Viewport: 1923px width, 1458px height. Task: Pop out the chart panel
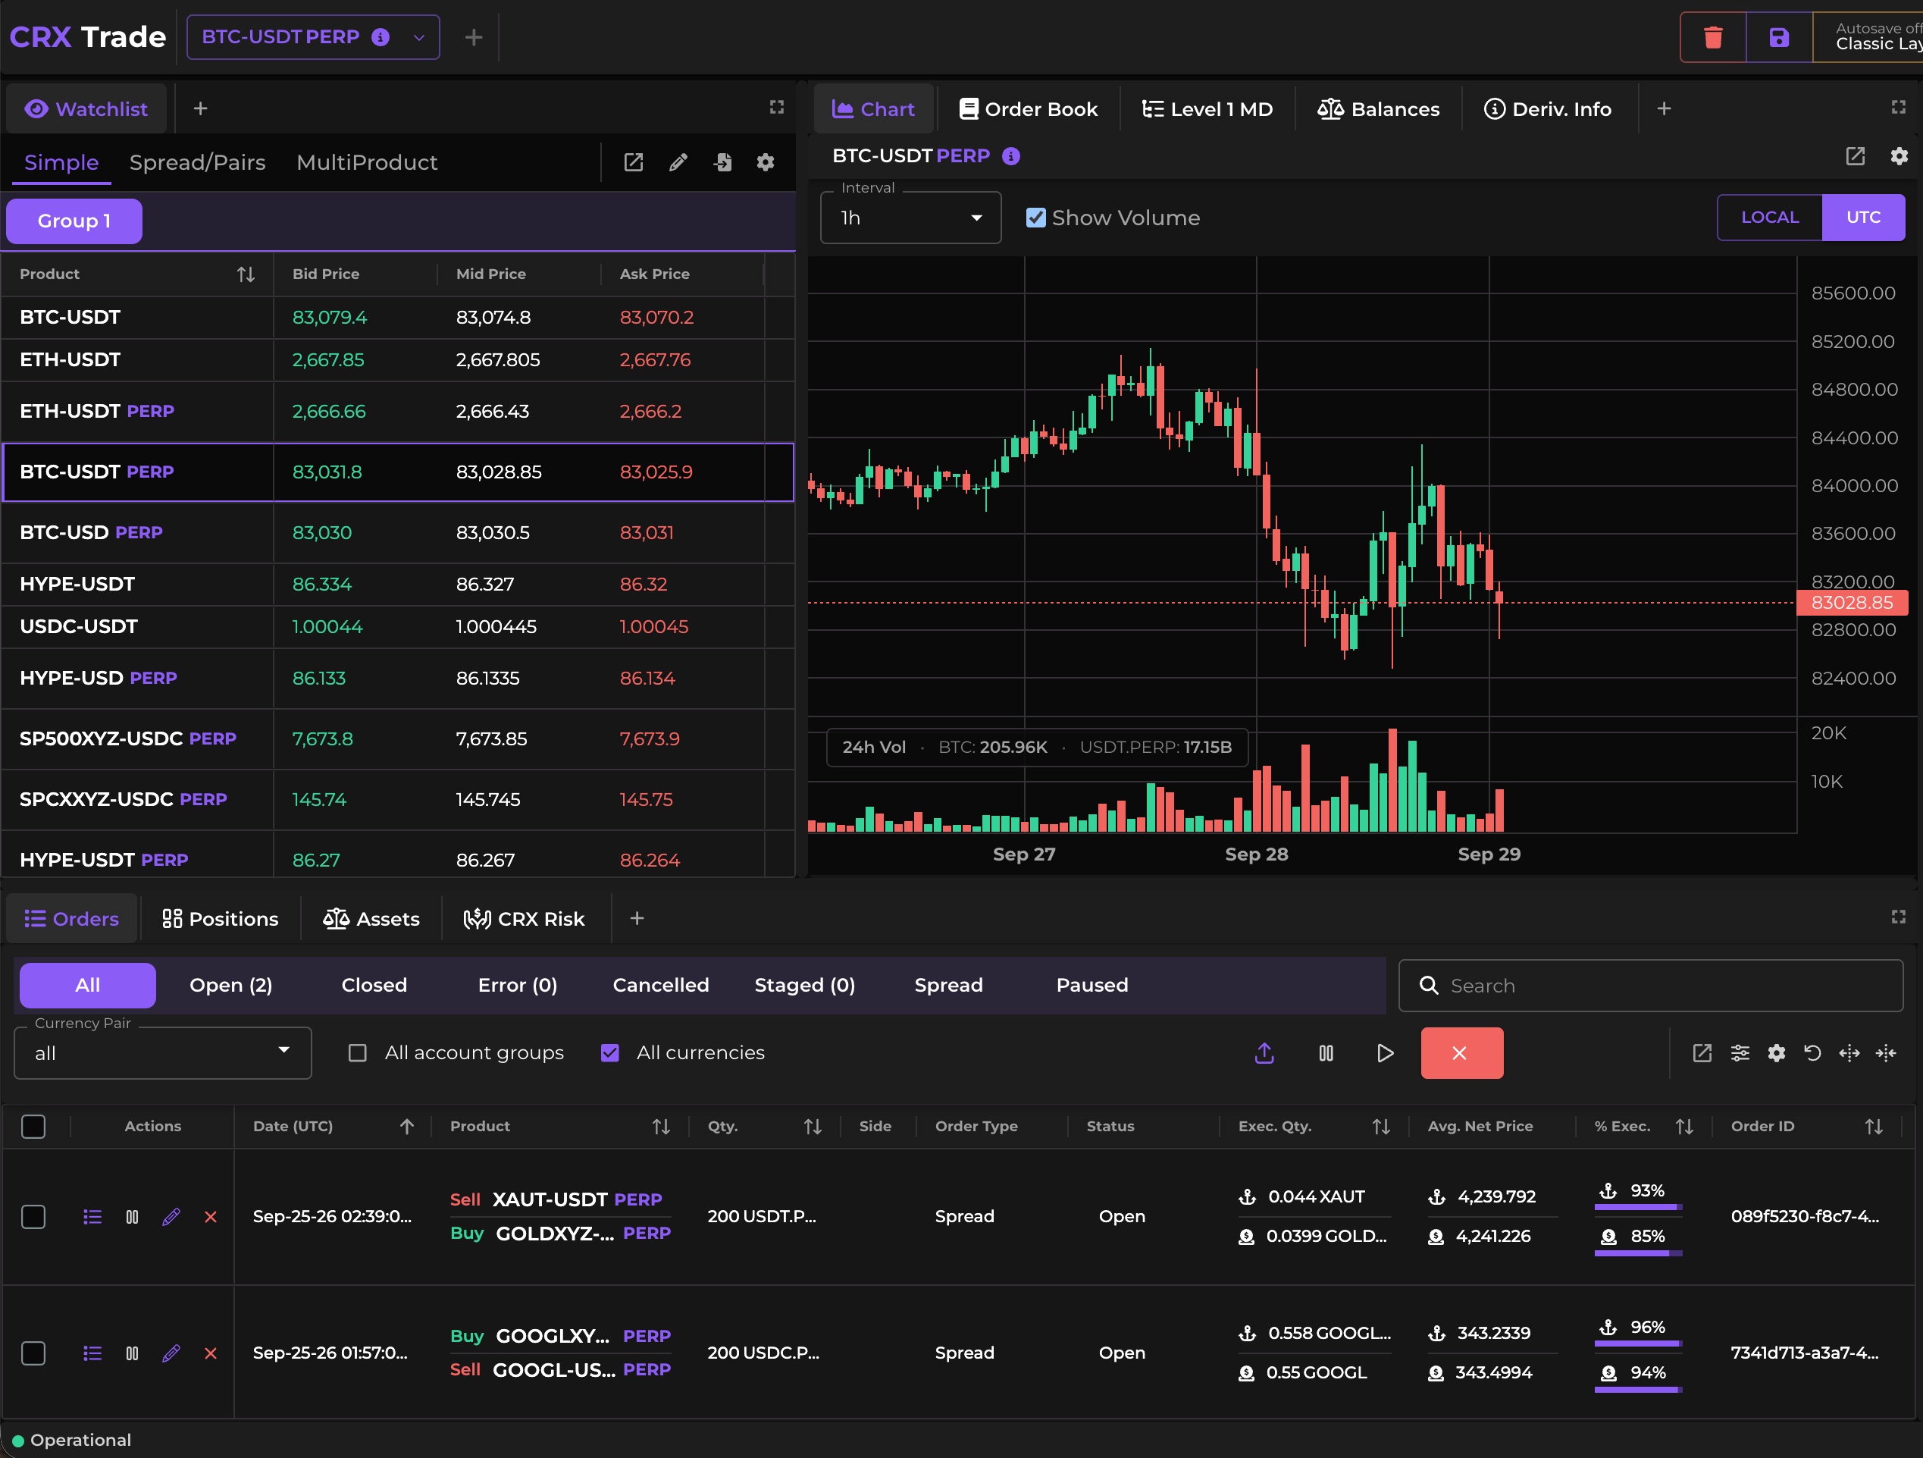[1856, 155]
